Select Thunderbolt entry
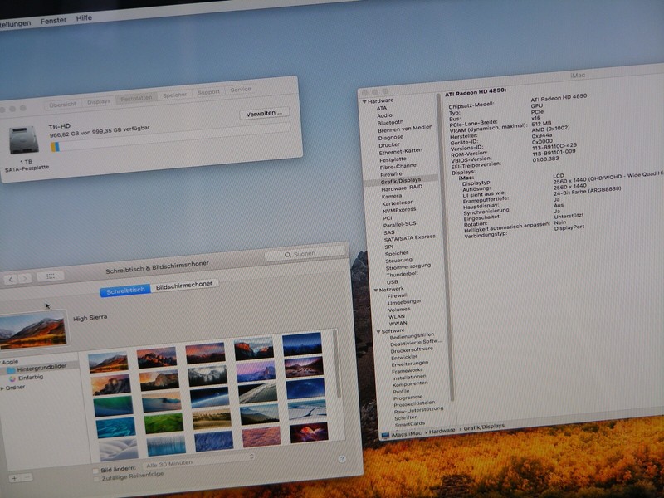Viewport: 664px width, 498px height. (403, 275)
